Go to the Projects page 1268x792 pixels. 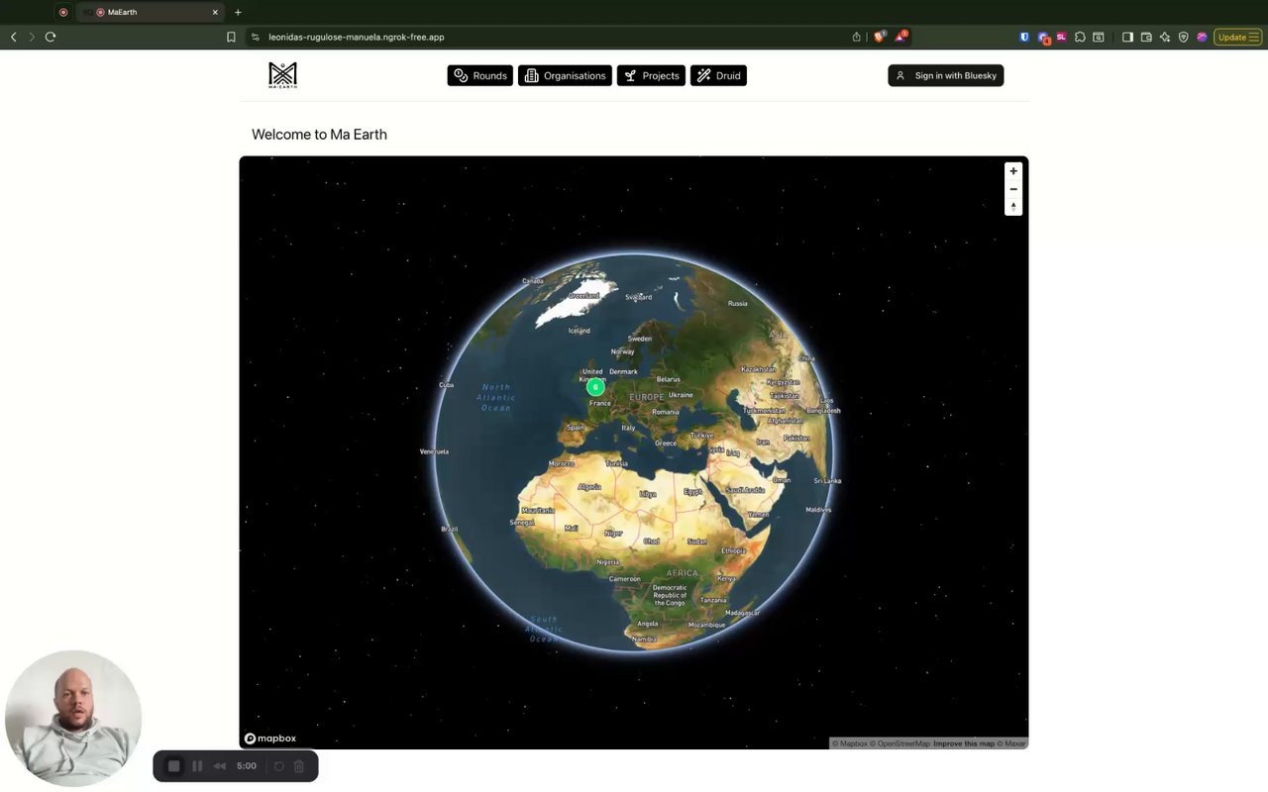pos(651,75)
